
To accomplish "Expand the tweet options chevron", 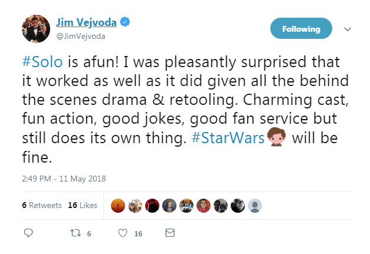I will 348,29.
